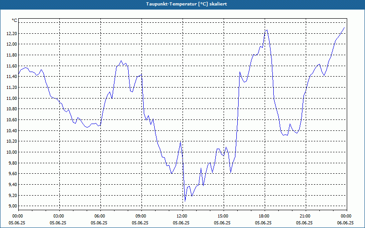Screen dimensions: 365x228
Task: Click the 11,00 y-axis label
Action: (x=12, y=98)
